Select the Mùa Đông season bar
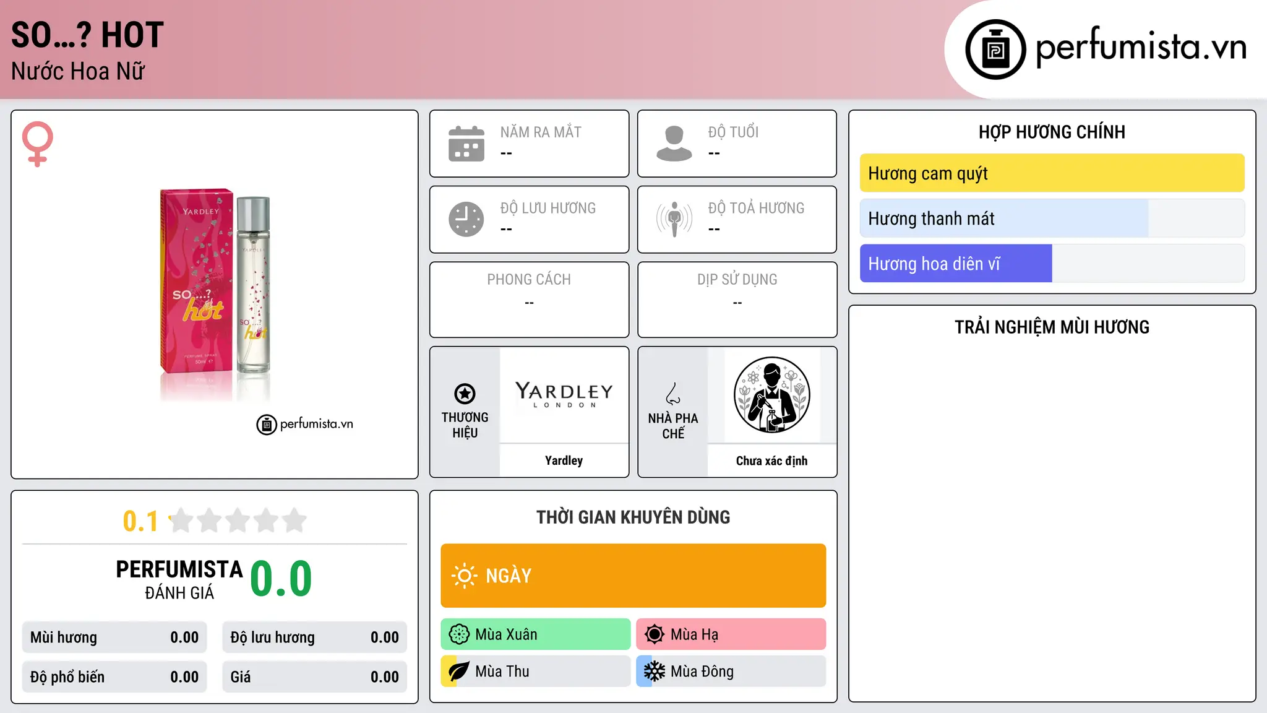 point(731,672)
